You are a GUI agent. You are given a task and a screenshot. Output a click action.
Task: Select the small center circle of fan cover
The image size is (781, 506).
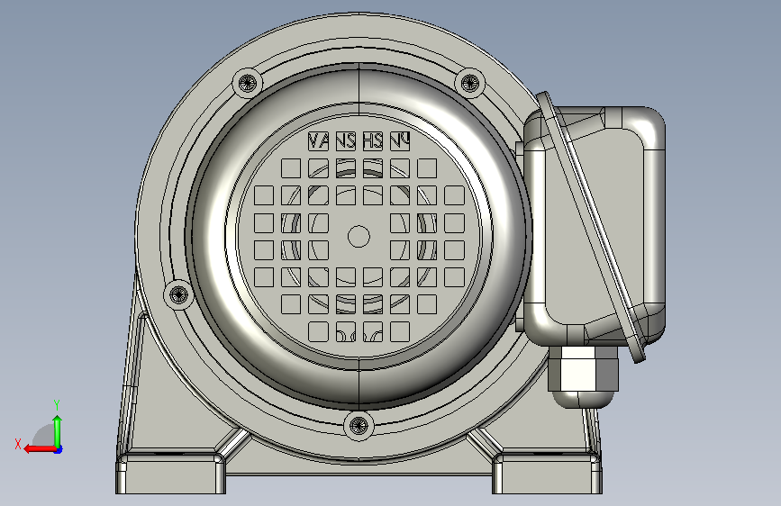click(359, 237)
